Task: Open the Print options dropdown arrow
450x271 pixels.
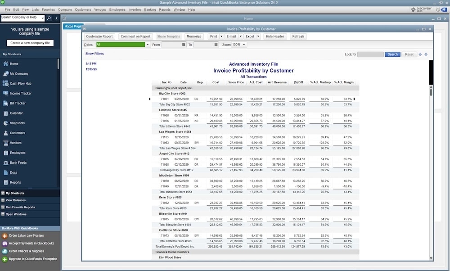Action: 221,36
